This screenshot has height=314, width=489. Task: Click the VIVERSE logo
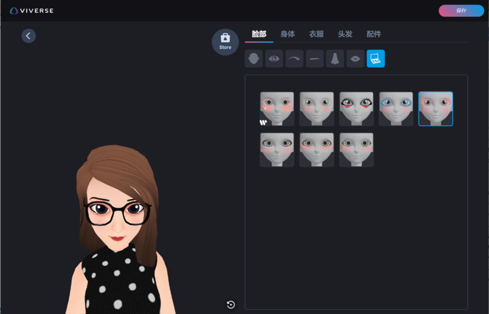tap(31, 10)
